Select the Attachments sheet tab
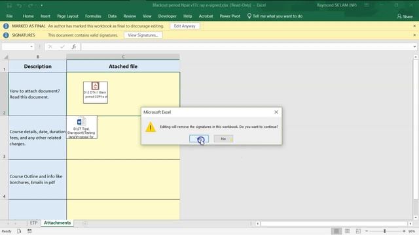Screen dimensions: 419x235 57,223
